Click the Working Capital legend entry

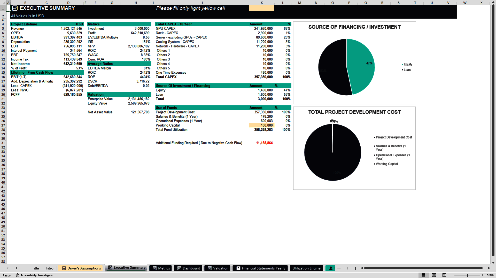(386, 164)
